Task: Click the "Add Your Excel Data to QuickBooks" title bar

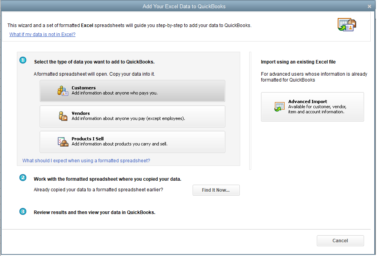Action: click(x=184, y=6)
